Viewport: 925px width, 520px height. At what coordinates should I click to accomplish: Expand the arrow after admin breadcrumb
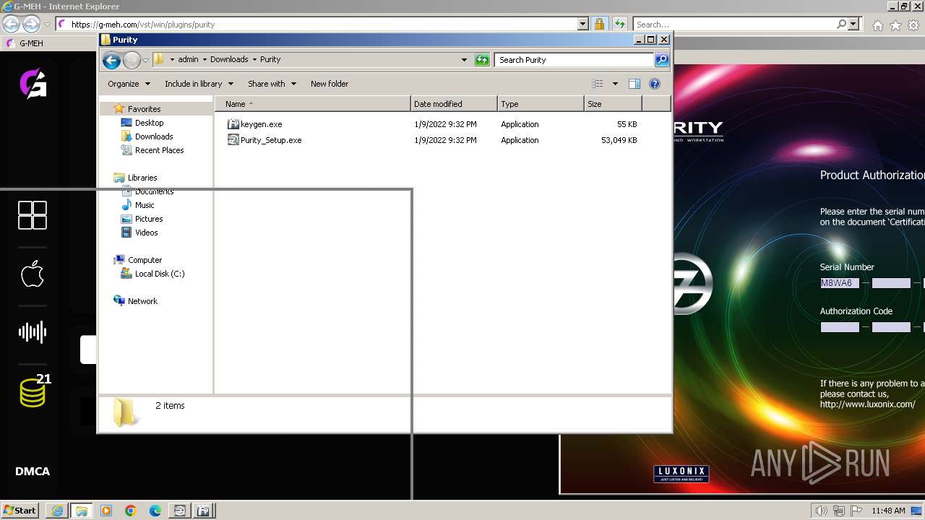coord(205,60)
